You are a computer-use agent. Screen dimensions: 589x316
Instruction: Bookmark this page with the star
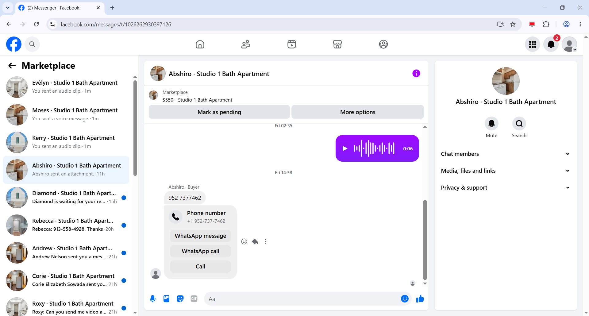(513, 24)
